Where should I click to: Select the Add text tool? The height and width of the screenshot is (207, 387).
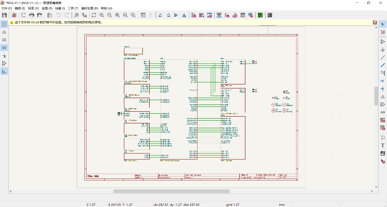pyautogui.click(x=383, y=146)
